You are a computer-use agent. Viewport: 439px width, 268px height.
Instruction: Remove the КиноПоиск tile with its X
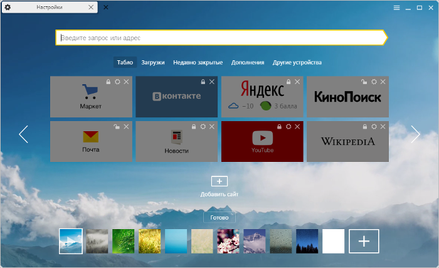tap(383, 82)
